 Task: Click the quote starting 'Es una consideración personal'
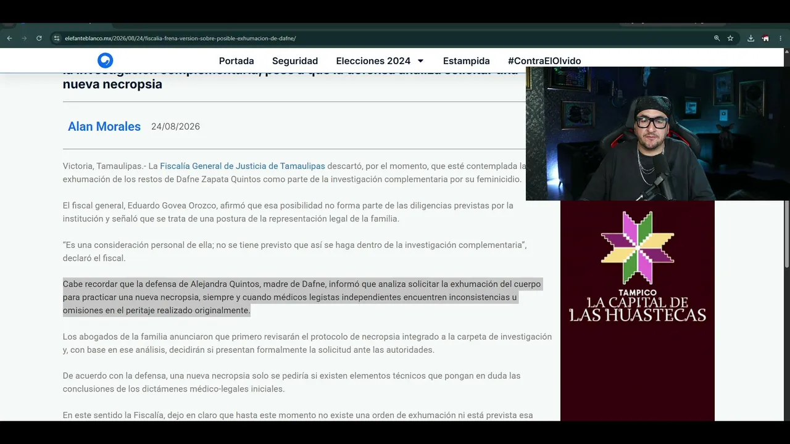pyautogui.click(x=294, y=252)
